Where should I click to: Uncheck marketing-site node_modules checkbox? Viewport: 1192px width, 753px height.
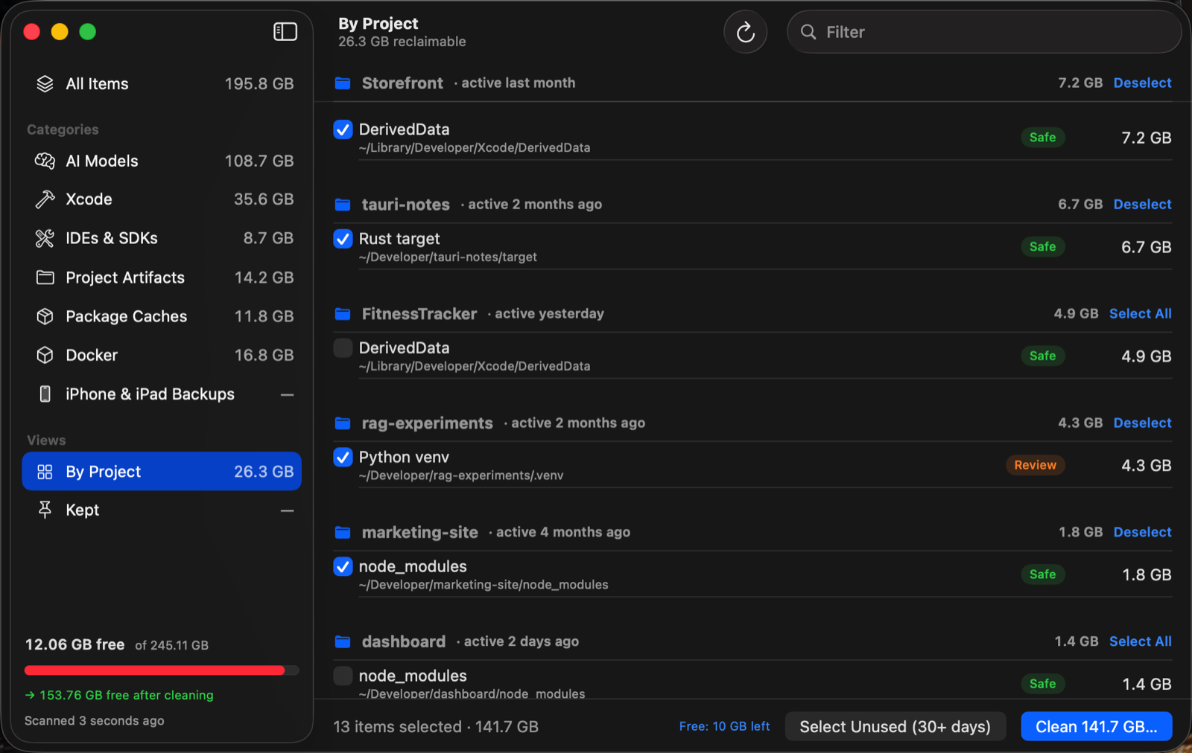pyautogui.click(x=343, y=567)
